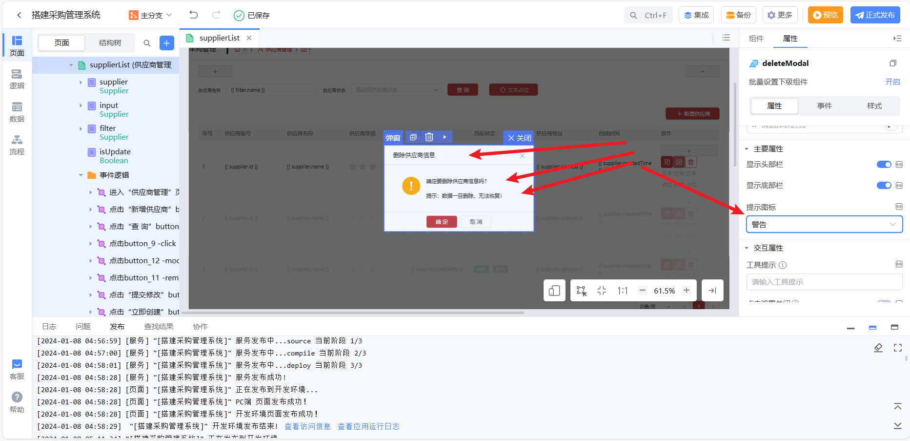Select 点击button_11 logic item
Screen dimensions: 910x441
[143, 278]
